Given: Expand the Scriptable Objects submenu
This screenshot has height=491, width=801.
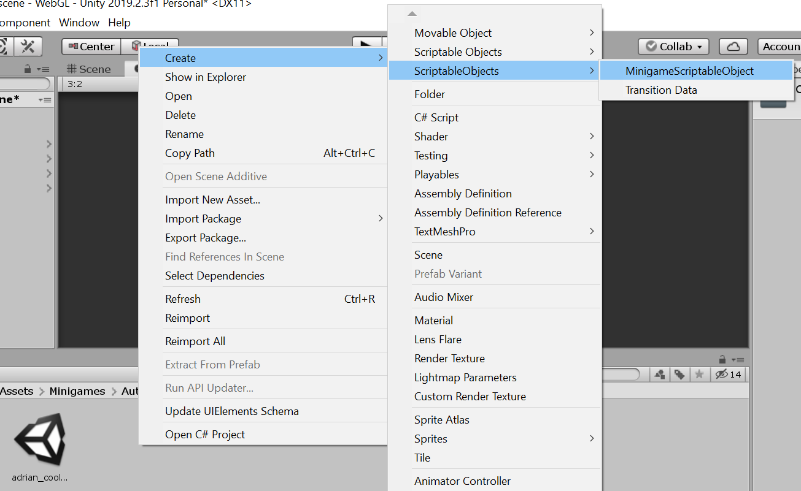Looking at the screenshot, I should click(x=495, y=52).
